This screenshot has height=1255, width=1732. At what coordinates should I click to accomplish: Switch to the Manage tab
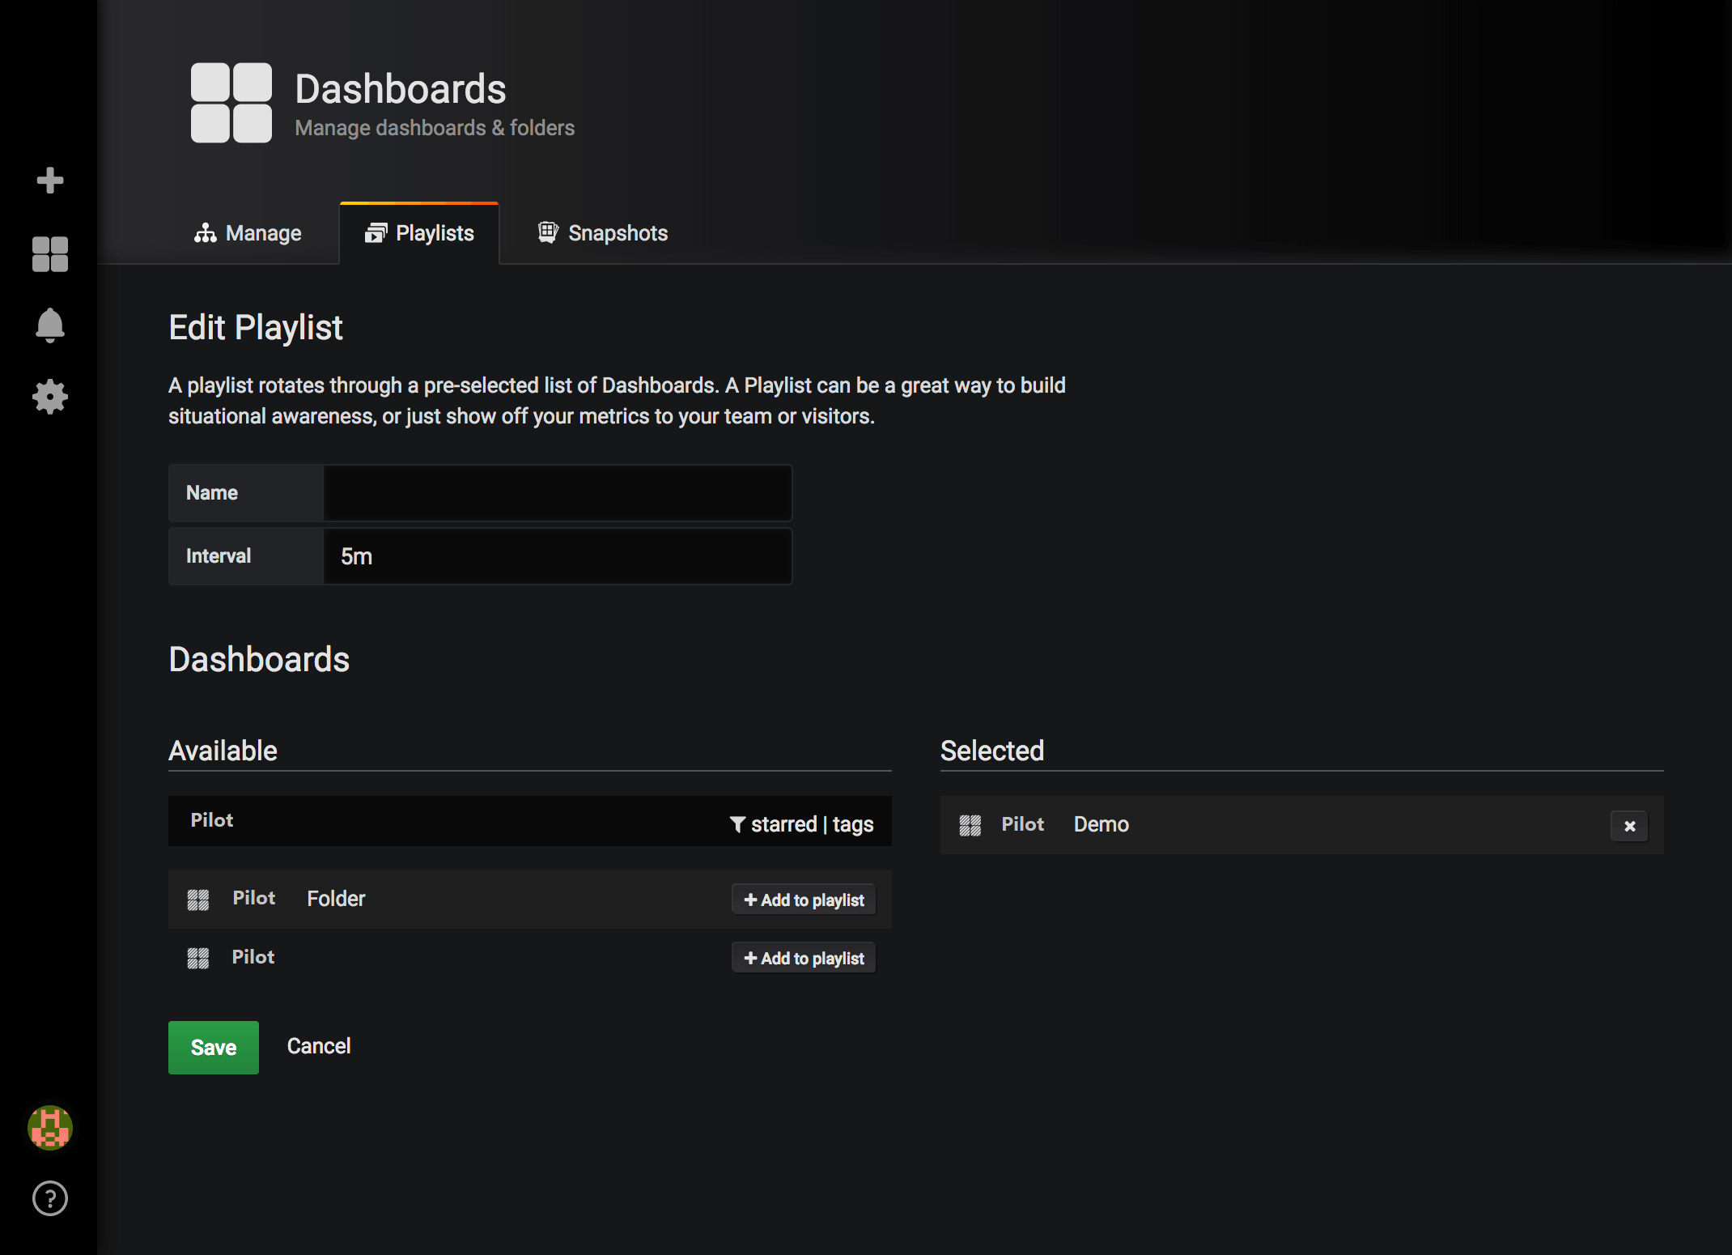(x=248, y=233)
